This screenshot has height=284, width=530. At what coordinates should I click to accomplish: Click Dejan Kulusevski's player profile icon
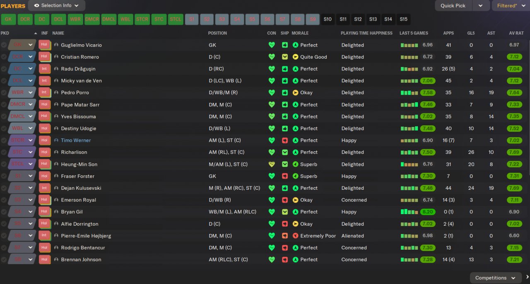[x=56, y=188]
